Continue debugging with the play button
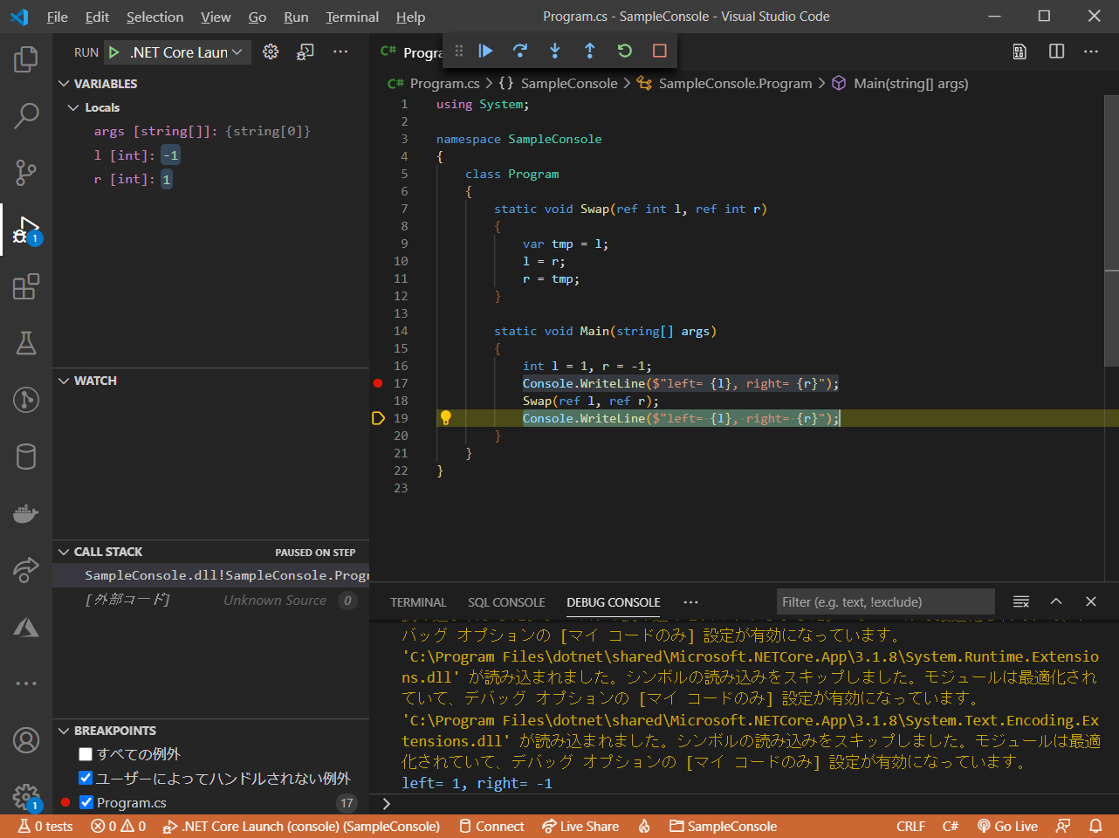Image resolution: width=1119 pixels, height=838 pixels. click(x=486, y=51)
